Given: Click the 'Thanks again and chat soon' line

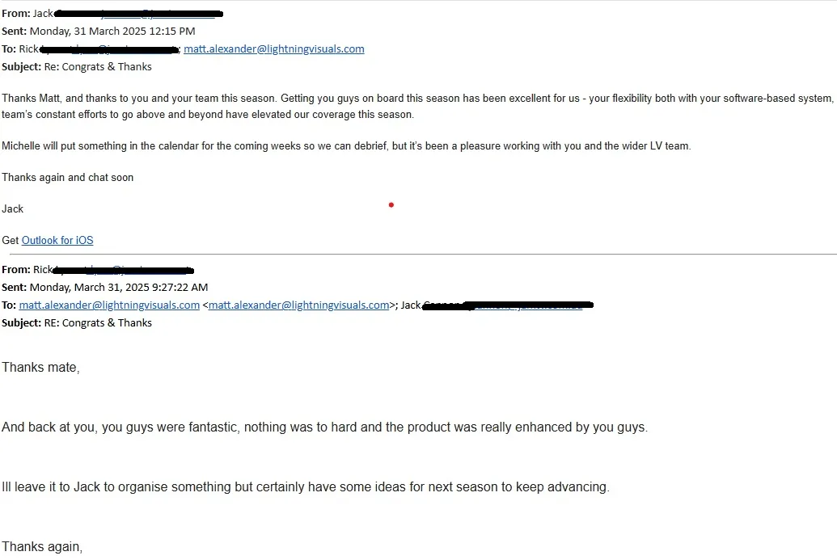Looking at the screenshot, I should coord(68,177).
